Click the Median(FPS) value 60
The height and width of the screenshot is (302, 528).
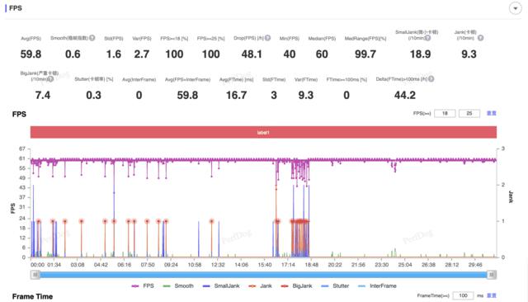322,54
